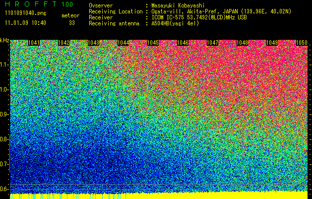This screenshot has height=199, width=312.
Task: Click the ICOM IC-575 53.7492 MHz receiver text
Action: 199,17
